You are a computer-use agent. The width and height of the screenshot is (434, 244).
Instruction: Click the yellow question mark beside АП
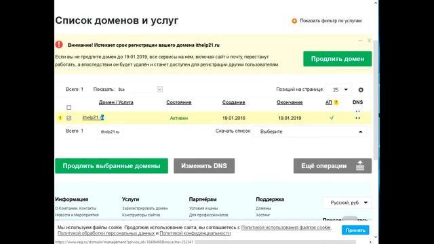click(336, 102)
